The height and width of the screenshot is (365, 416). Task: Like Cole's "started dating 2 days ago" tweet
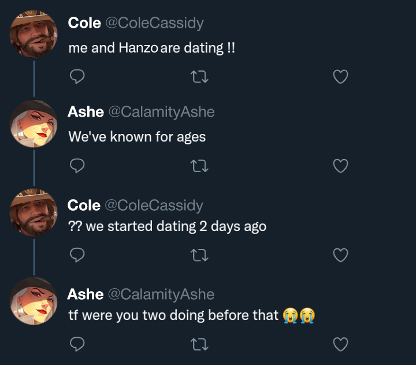[341, 255]
